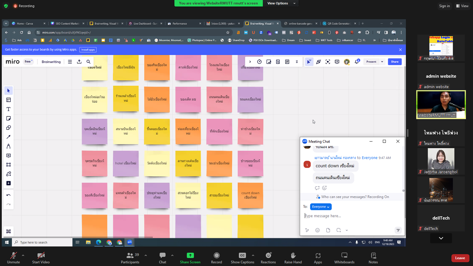Start Video in Zoom toolbar
This screenshot has height=266, width=473.
41,258
